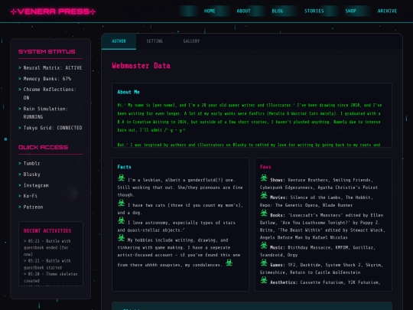This screenshot has height=310, width=413.
Task: Click biohazard icon beside astronomy fact
Action: tap(121, 220)
